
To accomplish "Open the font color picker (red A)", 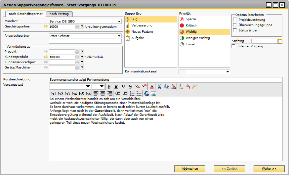I will pyautogui.click(x=152, y=87).
